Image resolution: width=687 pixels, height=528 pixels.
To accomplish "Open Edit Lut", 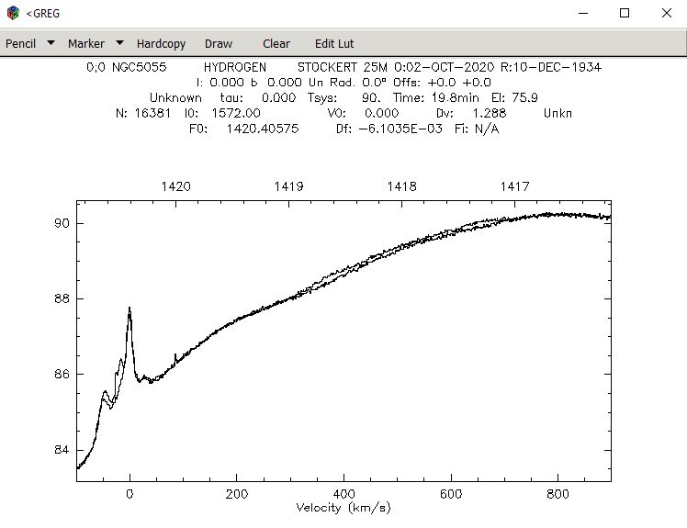I will coord(334,44).
